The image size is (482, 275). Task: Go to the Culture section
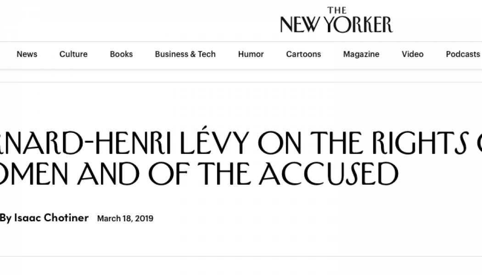(73, 54)
